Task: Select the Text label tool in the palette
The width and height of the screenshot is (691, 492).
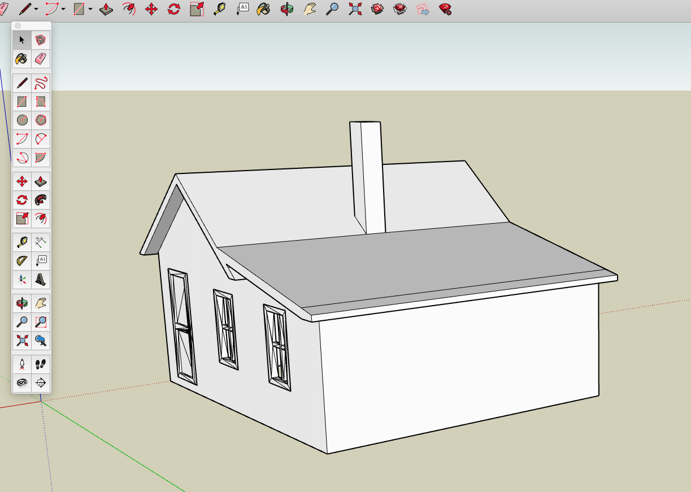Action: pyautogui.click(x=41, y=261)
